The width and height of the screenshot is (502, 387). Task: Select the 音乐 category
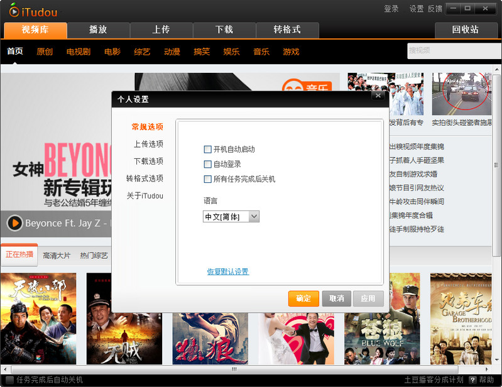[261, 52]
